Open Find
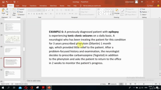Image resolution: width=161 pixels, height=90 pixels. pyautogui.click(x=143, y=9)
